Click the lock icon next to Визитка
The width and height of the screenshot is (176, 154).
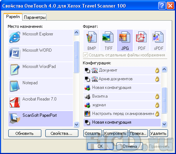157,96
